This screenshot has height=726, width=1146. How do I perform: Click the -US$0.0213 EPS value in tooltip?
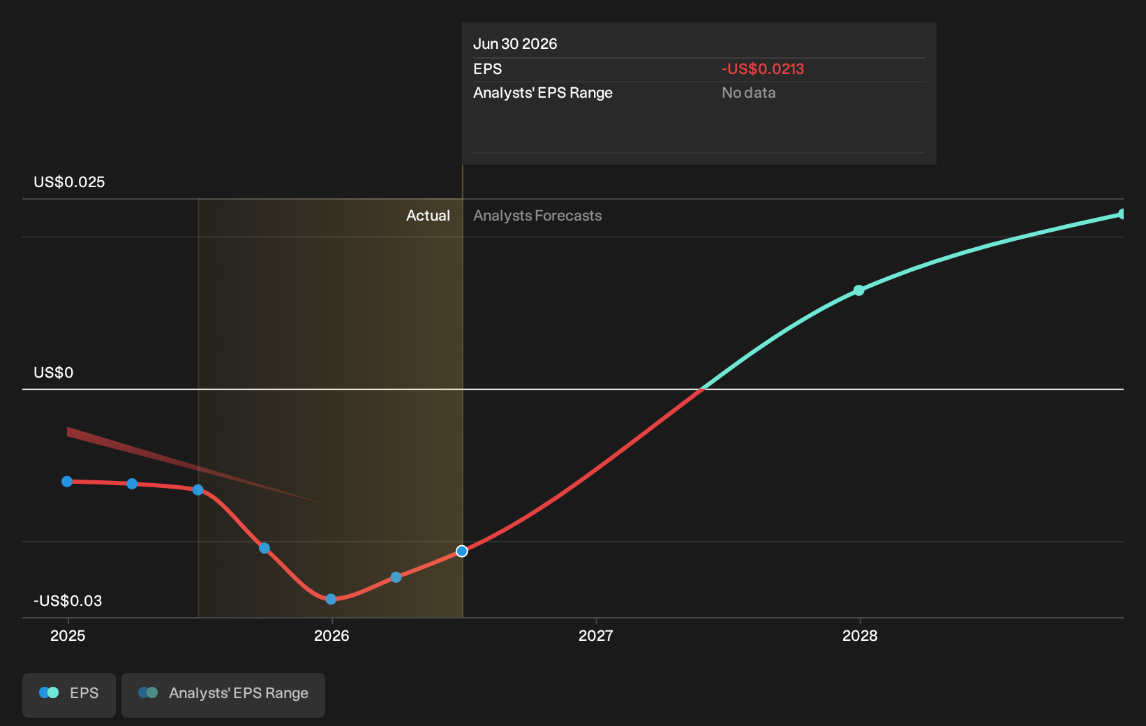763,69
